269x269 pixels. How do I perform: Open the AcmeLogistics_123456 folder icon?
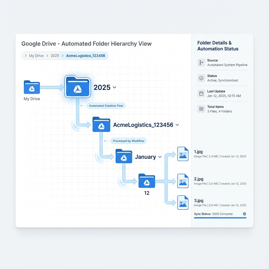[x=101, y=124]
